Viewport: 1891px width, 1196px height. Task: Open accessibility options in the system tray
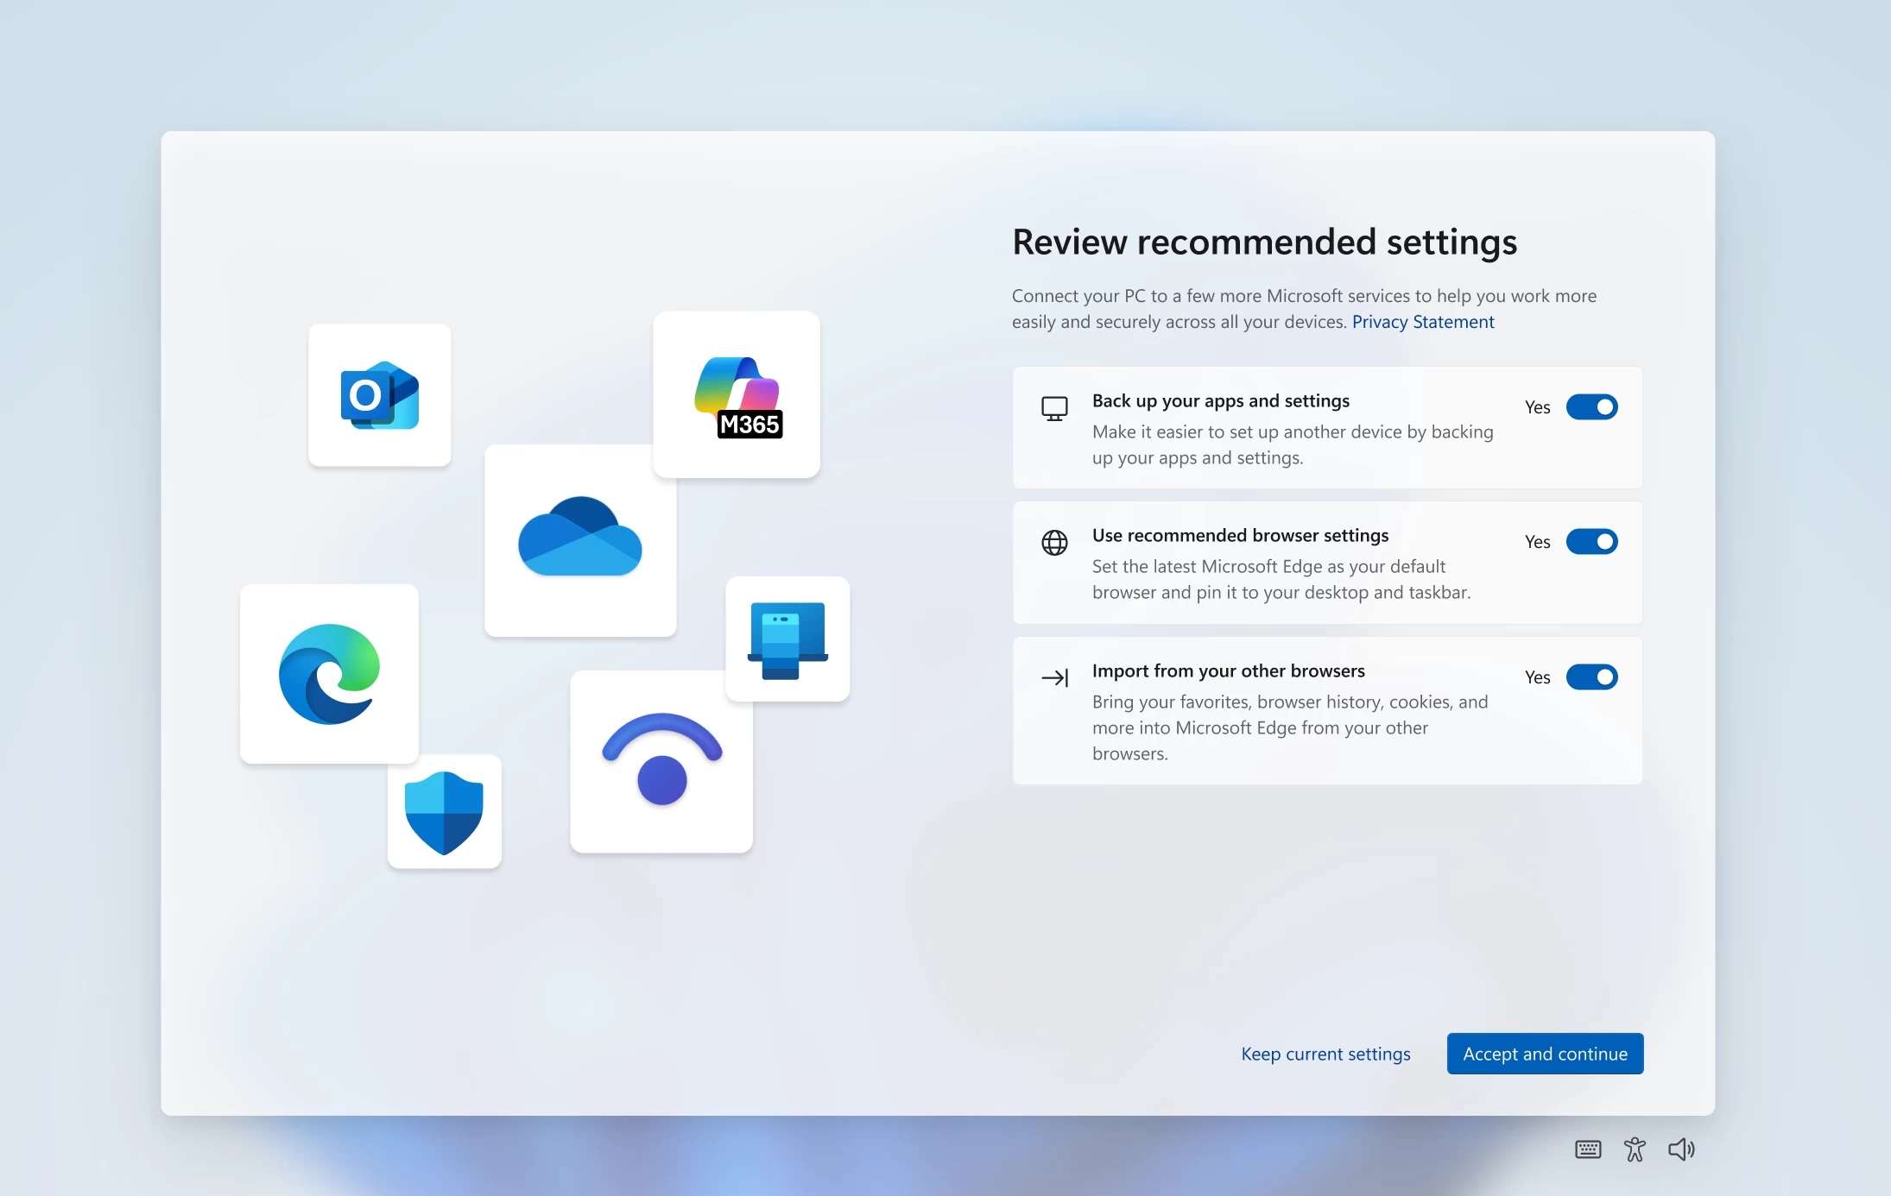click(1635, 1149)
